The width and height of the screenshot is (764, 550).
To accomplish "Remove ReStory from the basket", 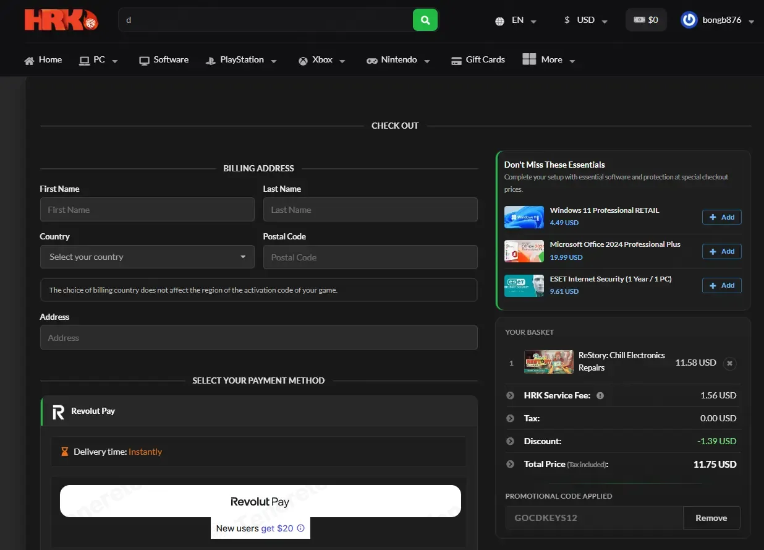I will tap(730, 363).
